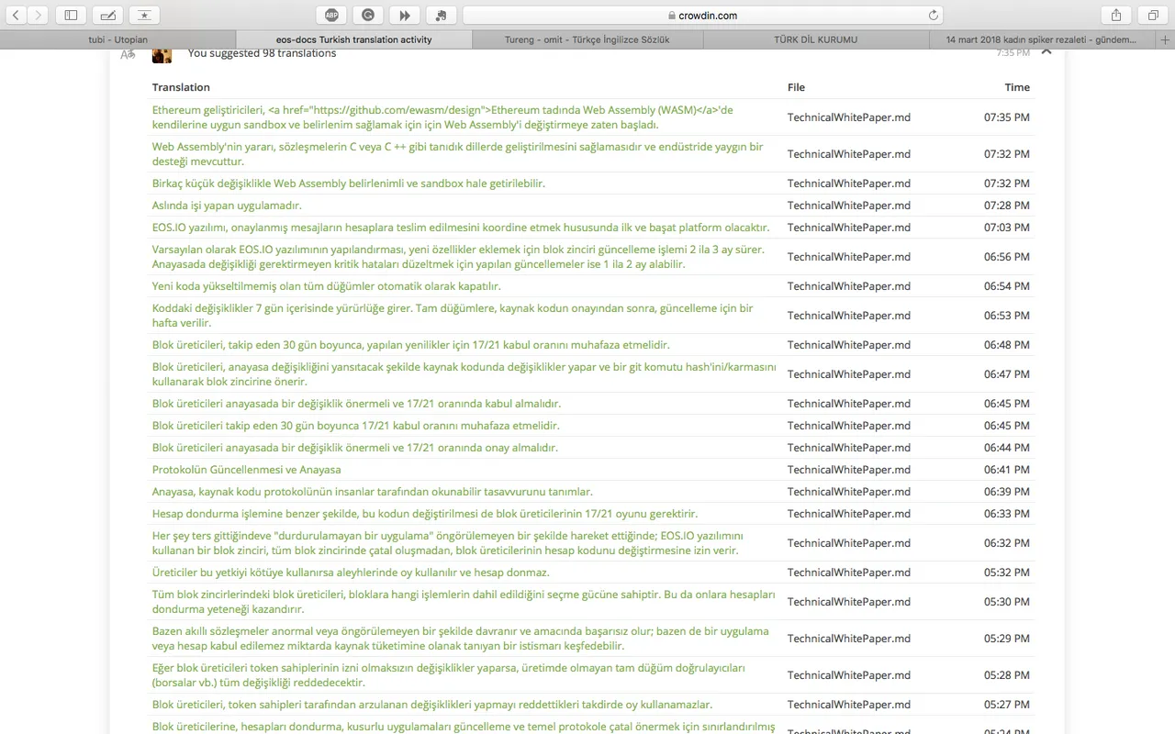Open translation 'Protokolün Güncellenmesi ve Anayasa'
The width and height of the screenshot is (1175, 734).
tap(246, 470)
